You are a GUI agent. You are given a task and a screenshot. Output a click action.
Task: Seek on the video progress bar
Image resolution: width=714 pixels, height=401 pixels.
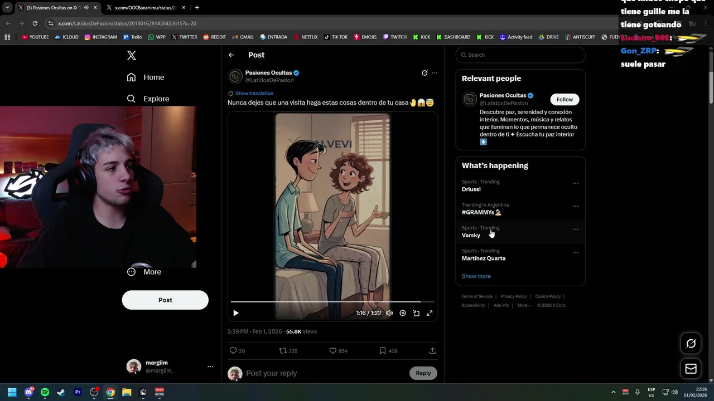coord(332,302)
